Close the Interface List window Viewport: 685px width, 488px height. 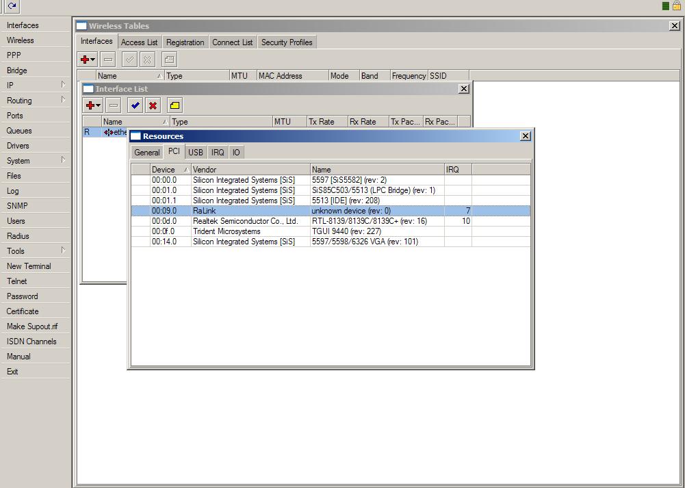click(464, 89)
